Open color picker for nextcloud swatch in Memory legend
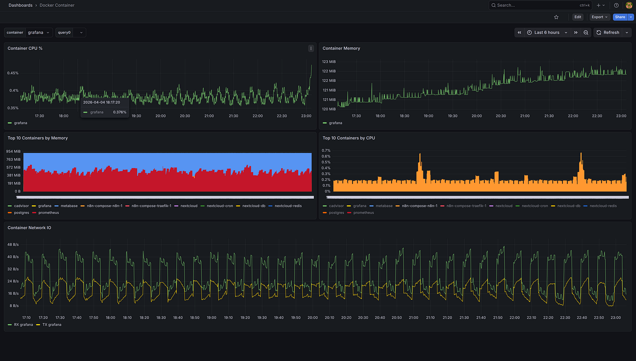 (x=176, y=206)
